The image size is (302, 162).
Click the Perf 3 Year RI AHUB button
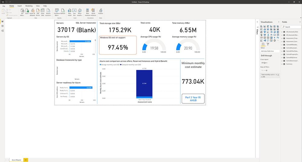pos(193,99)
